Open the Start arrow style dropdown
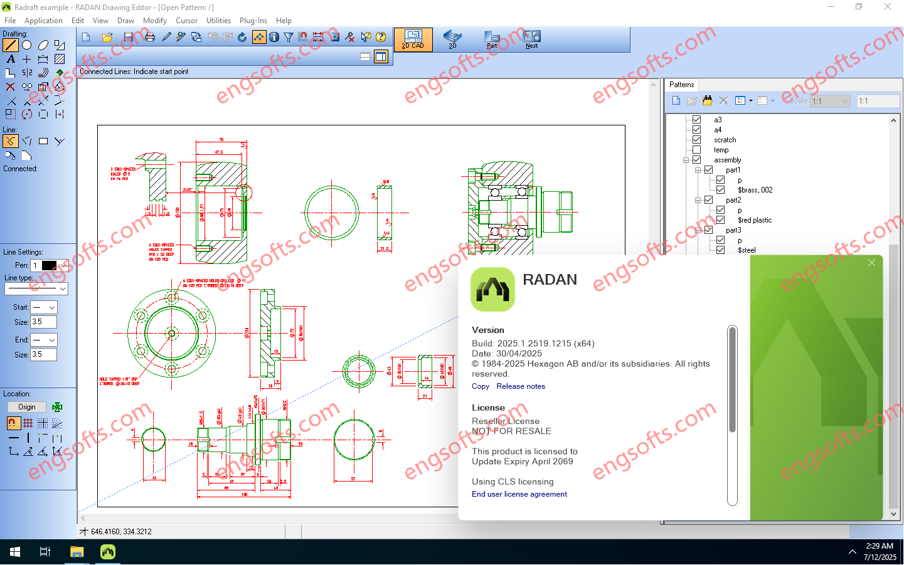904x565 pixels. coord(52,307)
